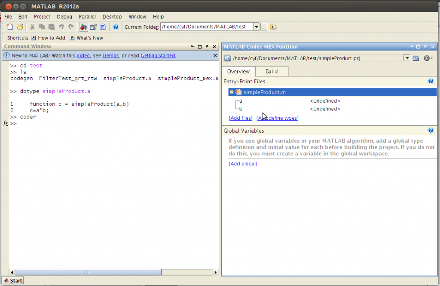Viewport: 440px width, 286px height.
Task: Open the Simulink Library Browser from the toolbar
Action: click(83, 27)
